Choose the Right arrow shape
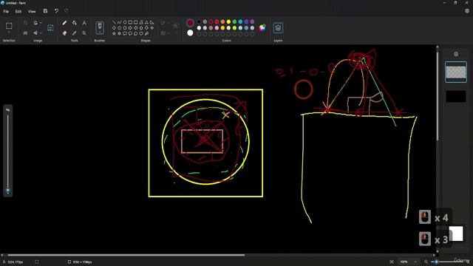473x266 pixels. pos(130,28)
